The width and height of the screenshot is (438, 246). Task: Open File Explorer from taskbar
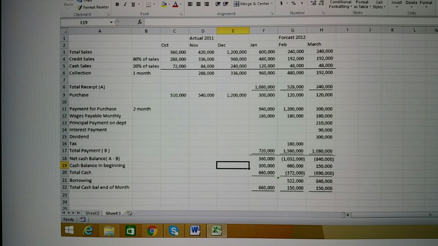[109, 231]
